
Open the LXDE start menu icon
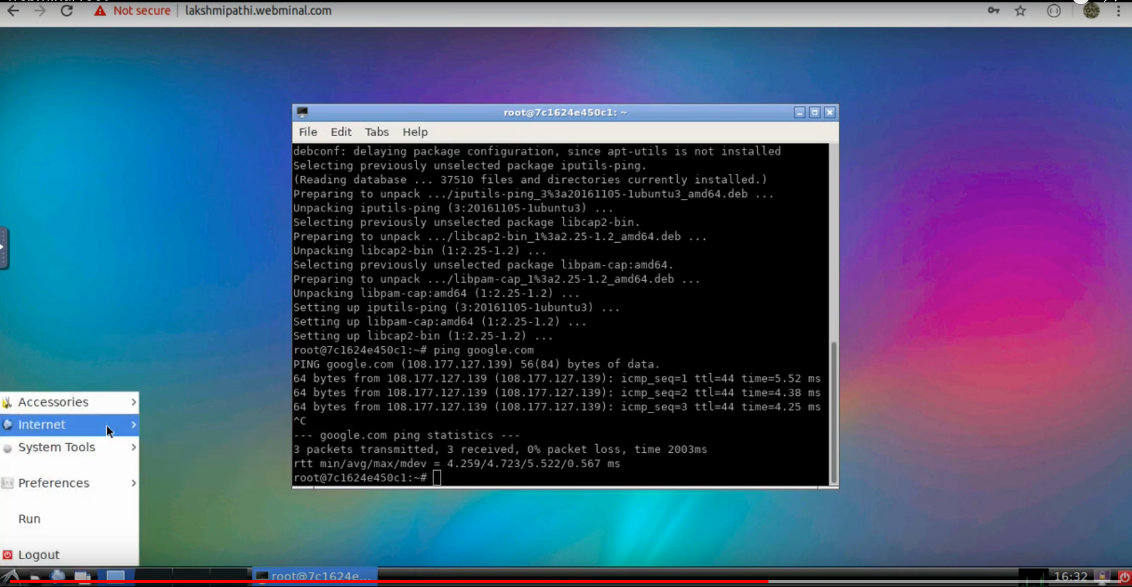click(10, 576)
